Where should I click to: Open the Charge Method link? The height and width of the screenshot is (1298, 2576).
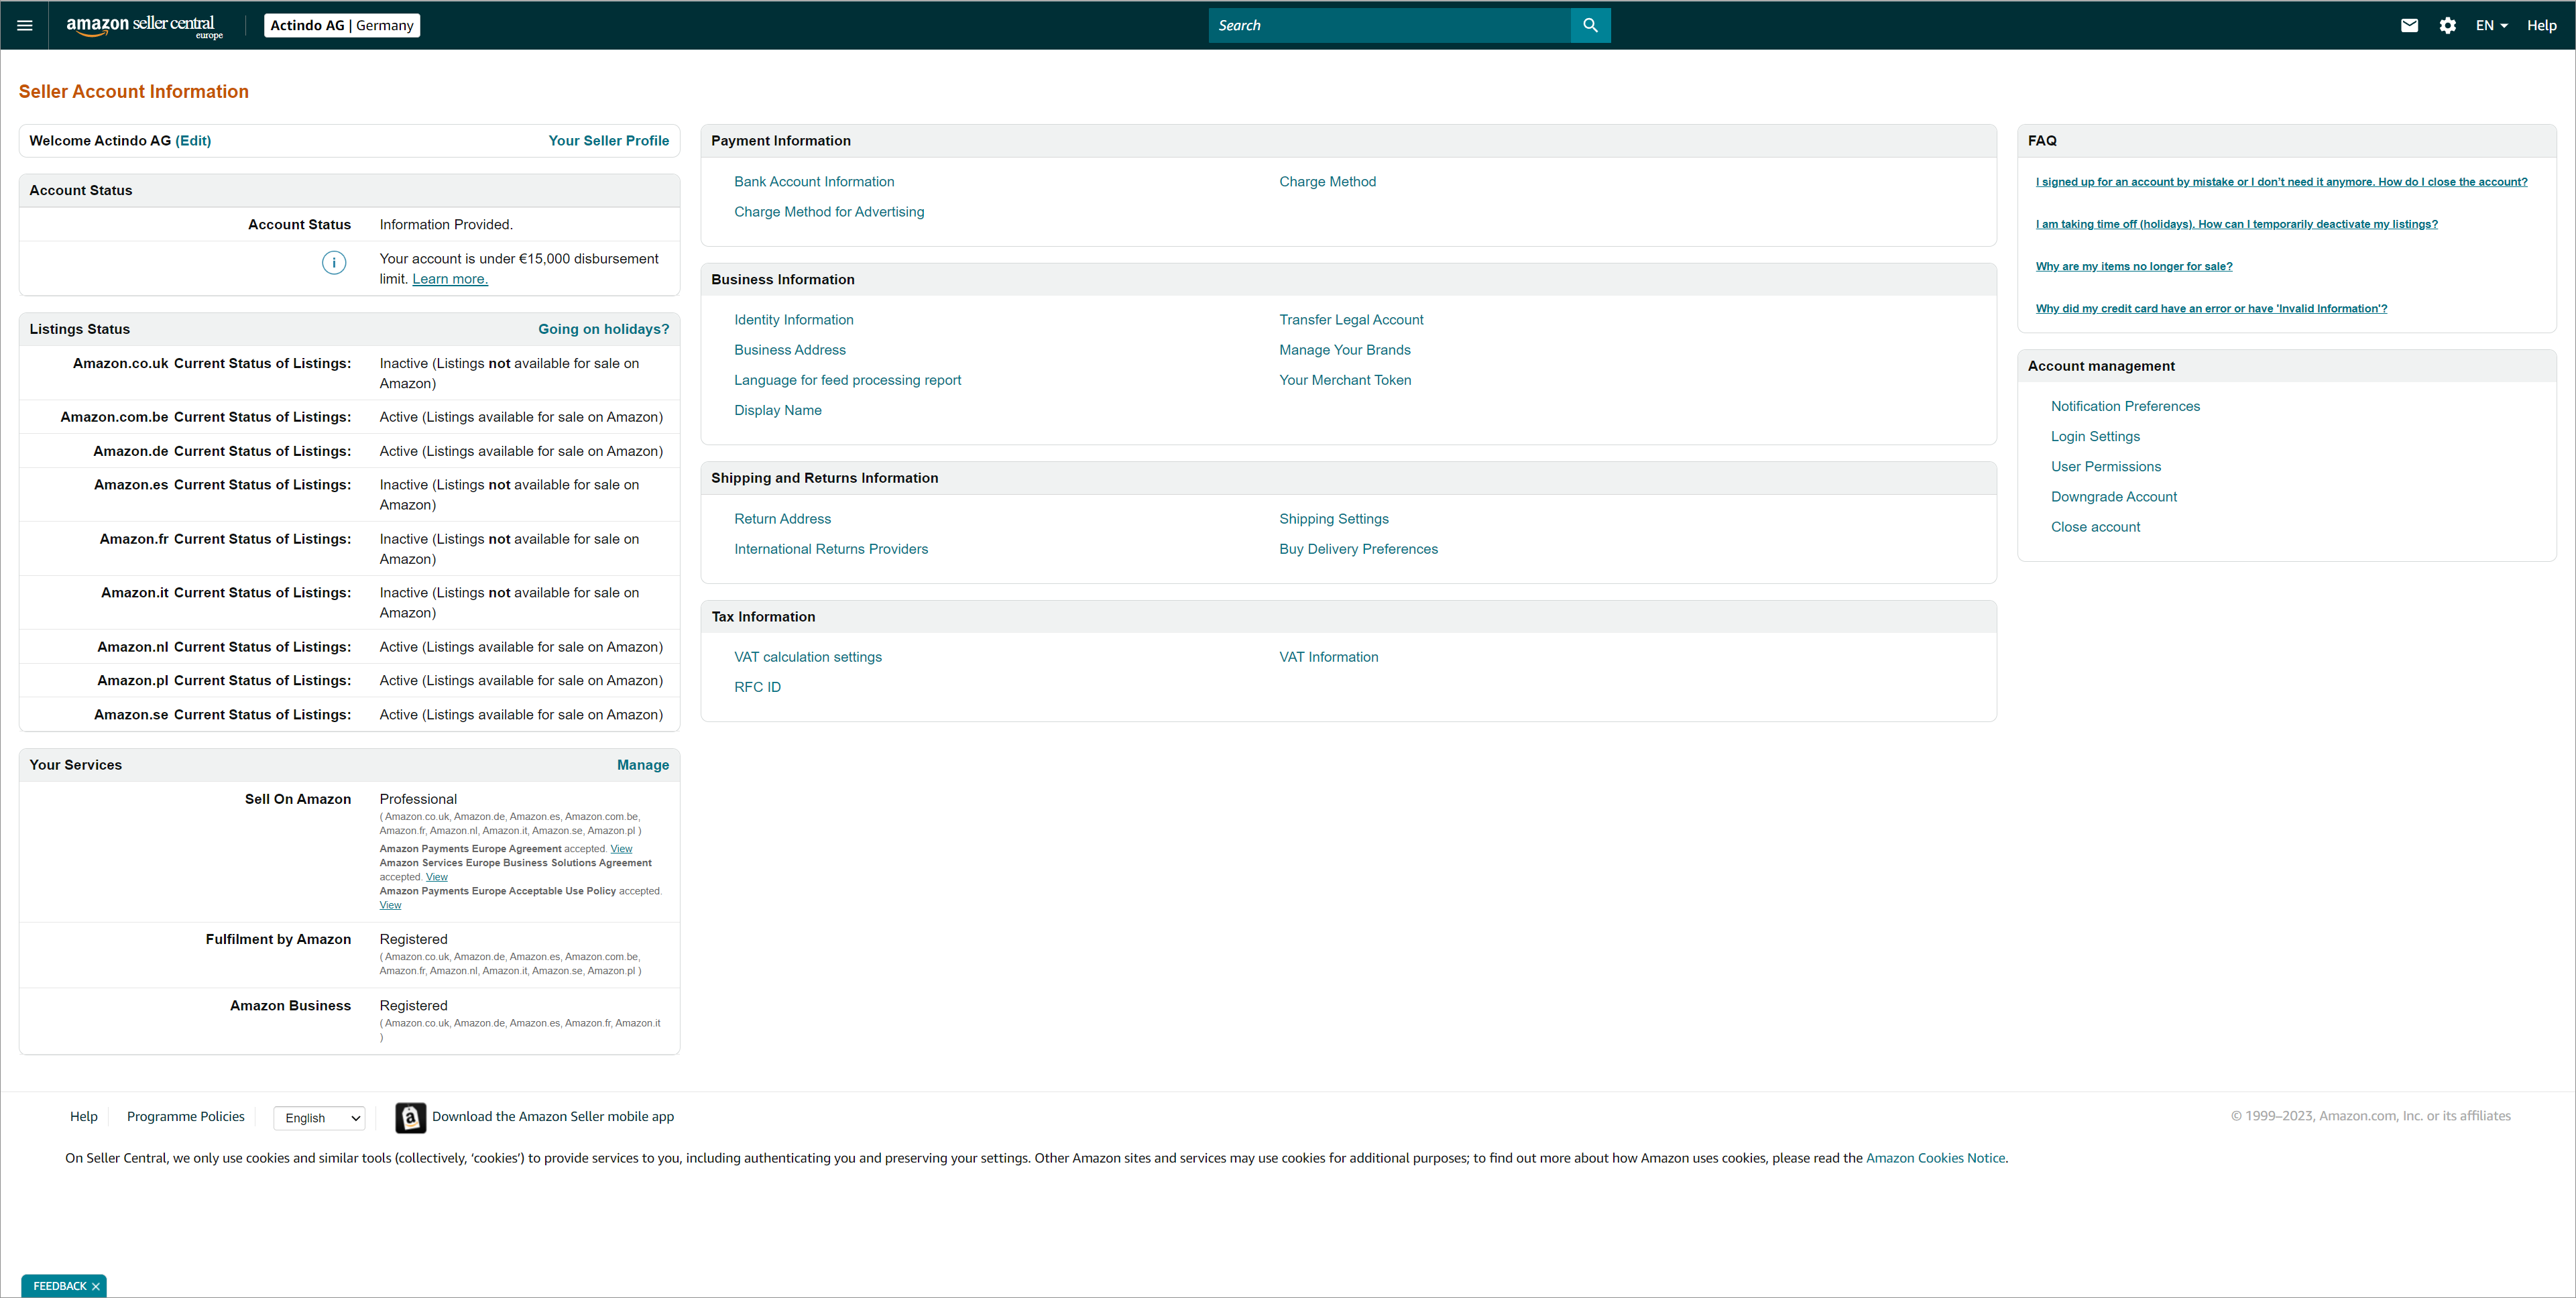coord(1327,182)
